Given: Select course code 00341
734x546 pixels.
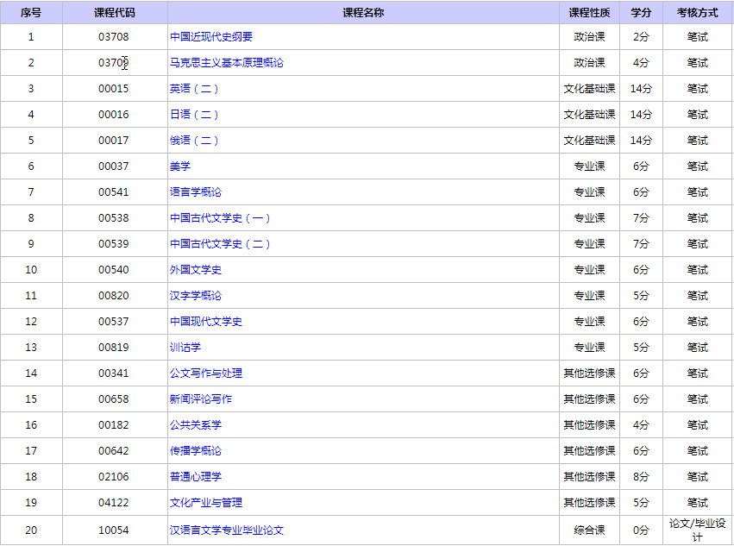Looking at the screenshot, I should [114, 373].
